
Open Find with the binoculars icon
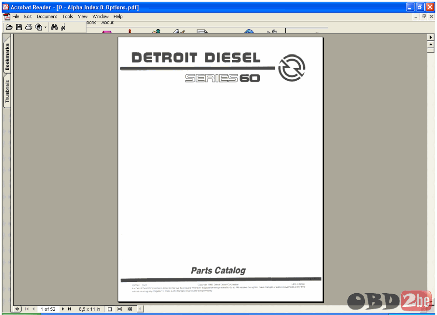(x=54, y=27)
